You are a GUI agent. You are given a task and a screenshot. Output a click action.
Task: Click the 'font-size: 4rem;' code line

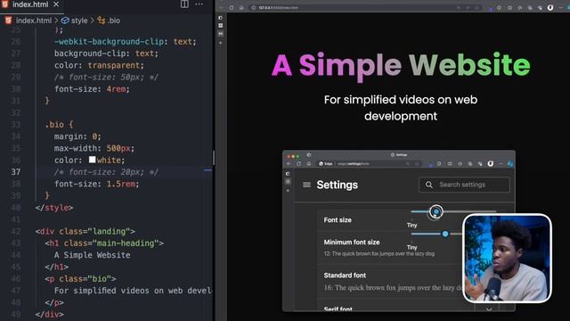click(92, 89)
